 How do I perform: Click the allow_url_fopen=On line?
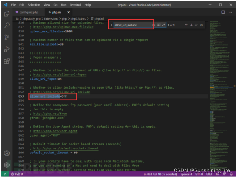(45, 79)
